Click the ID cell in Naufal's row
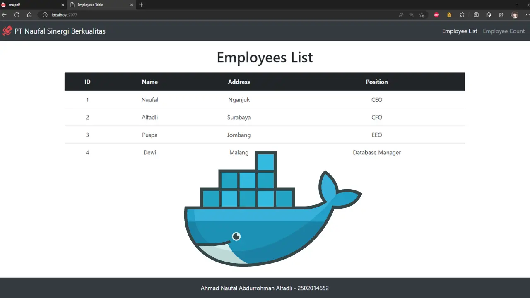 tap(87, 100)
